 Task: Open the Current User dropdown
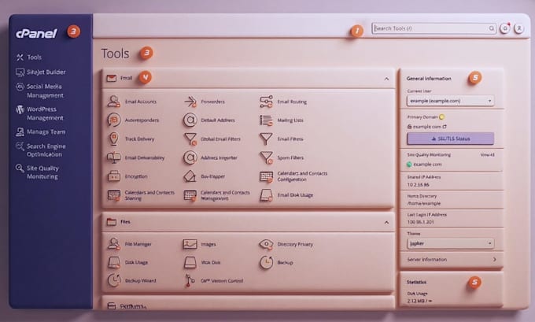click(450, 101)
